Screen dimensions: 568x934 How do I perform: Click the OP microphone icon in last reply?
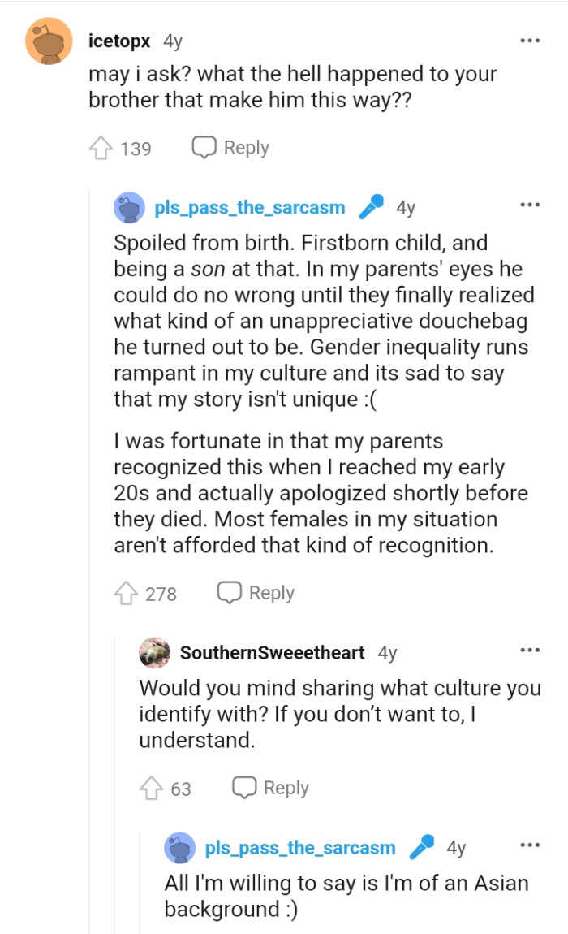click(421, 848)
